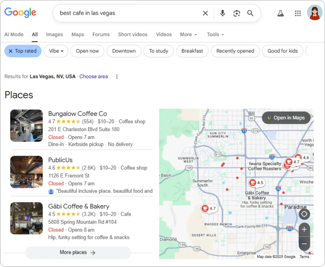Toggle the Breakfast filter chip
This screenshot has height=267, width=325.
192,51
